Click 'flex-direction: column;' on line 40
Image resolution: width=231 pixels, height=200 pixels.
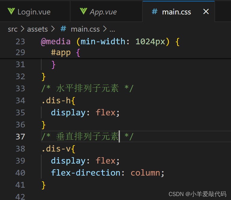pos(108,173)
